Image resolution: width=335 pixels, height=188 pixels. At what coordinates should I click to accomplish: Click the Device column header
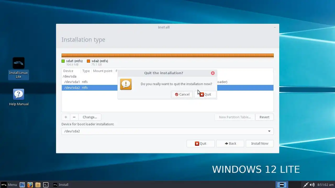[x=68, y=71]
